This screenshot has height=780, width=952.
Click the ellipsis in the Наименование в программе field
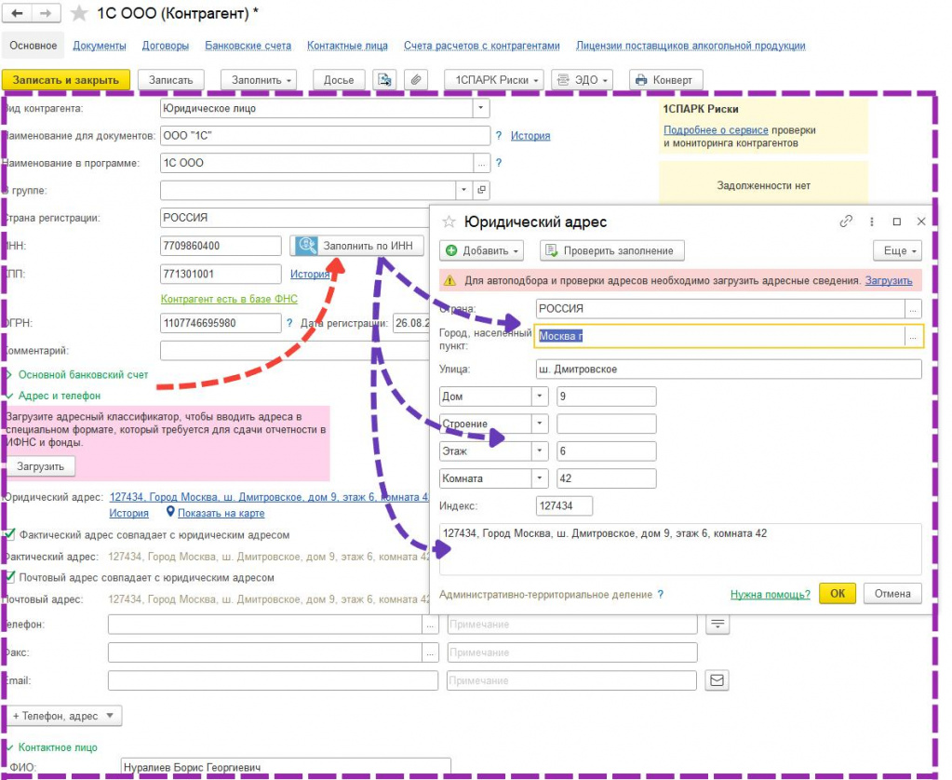click(x=481, y=163)
